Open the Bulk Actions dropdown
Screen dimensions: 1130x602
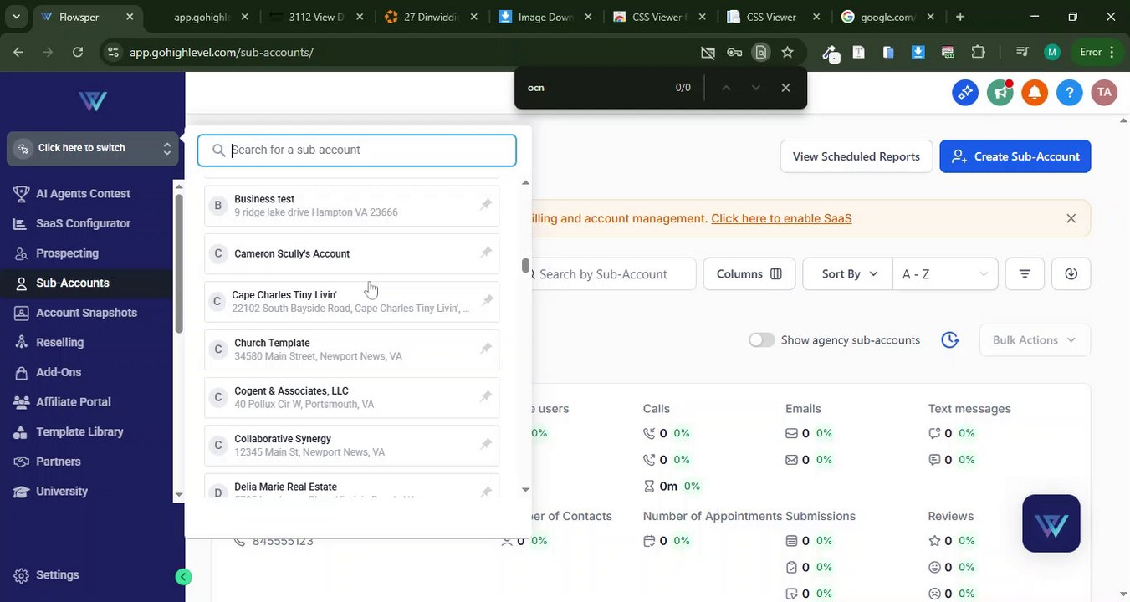[1034, 340]
